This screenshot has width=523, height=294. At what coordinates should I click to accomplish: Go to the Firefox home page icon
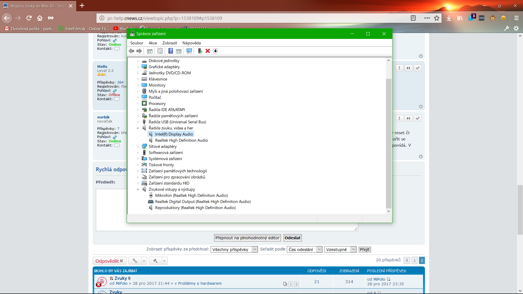(40, 18)
